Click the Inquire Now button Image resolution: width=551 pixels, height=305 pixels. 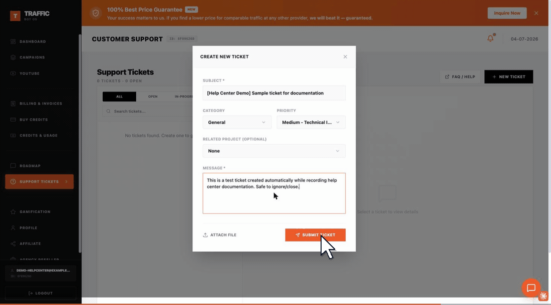click(x=507, y=13)
